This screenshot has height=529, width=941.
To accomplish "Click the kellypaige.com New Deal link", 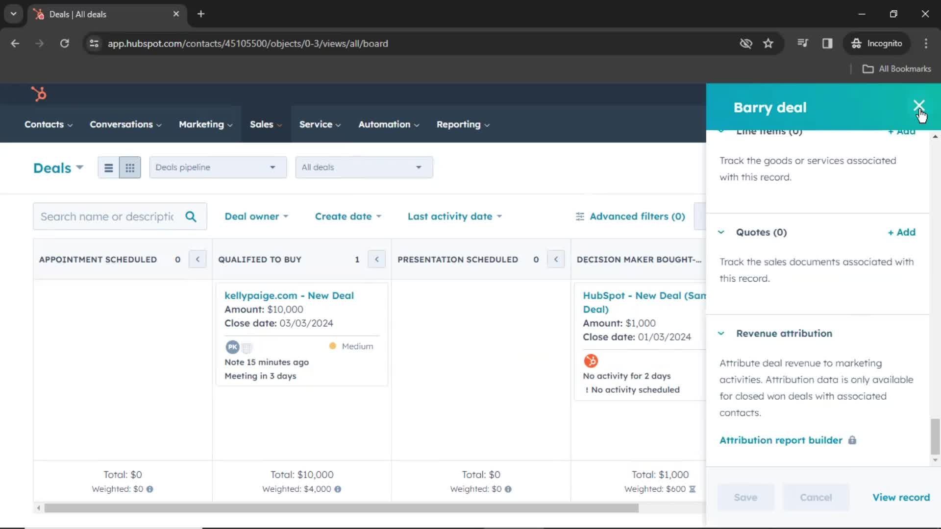I will pyautogui.click(x=290, y=295).
